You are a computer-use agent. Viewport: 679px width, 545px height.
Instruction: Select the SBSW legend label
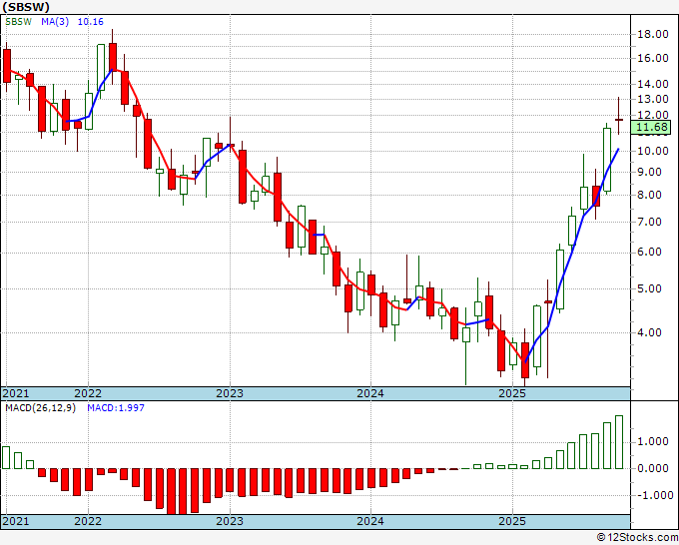(x=18, y=22)
